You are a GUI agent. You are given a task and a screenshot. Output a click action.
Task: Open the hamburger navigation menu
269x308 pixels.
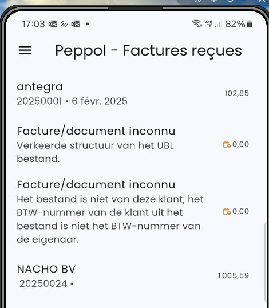[x=25, y=50]
